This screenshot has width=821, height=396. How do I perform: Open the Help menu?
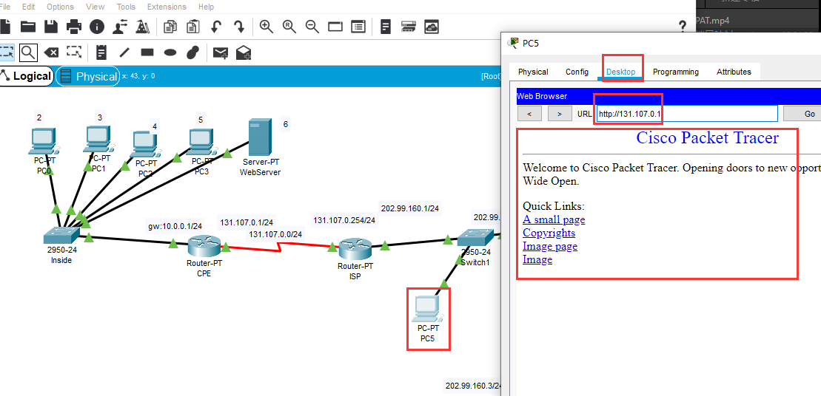click(206, 7)
